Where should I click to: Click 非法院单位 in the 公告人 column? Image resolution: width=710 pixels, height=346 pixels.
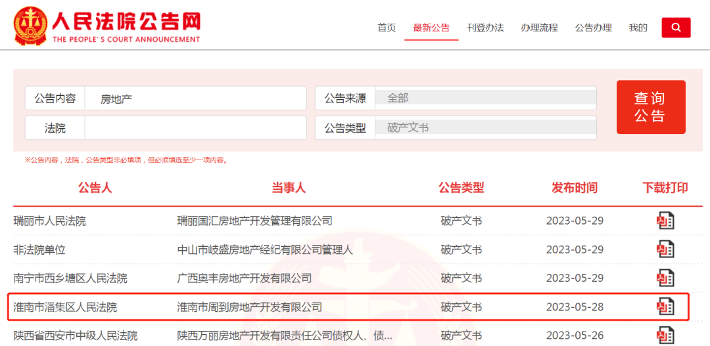pyautogui.click(x=39, y=249)
